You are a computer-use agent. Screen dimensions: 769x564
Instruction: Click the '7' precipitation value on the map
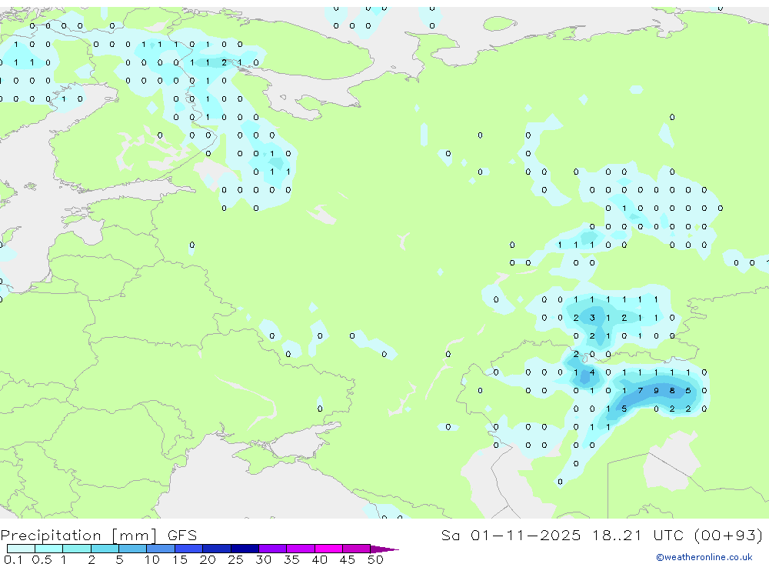tap(640, 391)
